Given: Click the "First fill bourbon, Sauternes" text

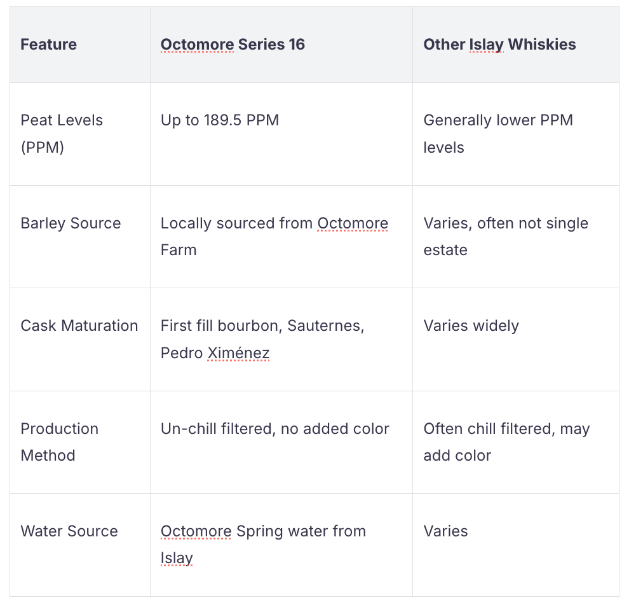Looking at the screenshot, I should tap(262, 326).
